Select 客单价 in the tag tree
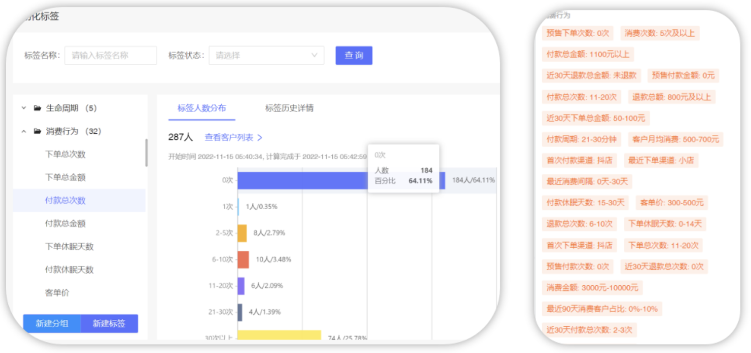The width and height of the screenshot is (751, 353). coord(57,293)
